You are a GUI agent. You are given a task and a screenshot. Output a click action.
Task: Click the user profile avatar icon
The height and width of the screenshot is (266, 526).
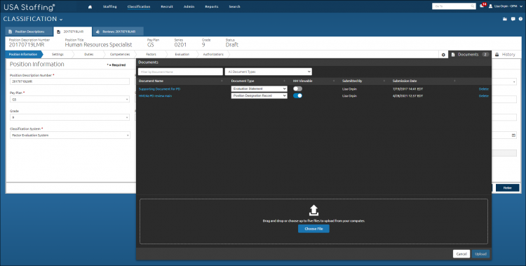point(491,6)
